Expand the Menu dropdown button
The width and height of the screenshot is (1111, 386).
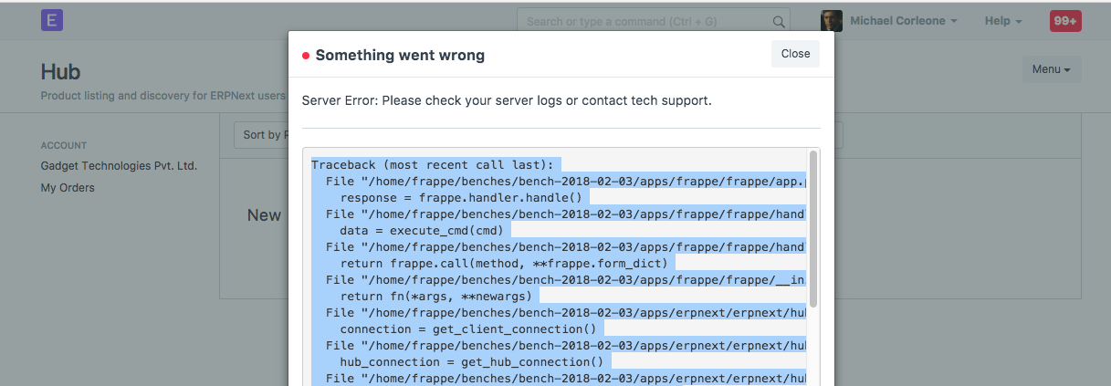pyautogui.click(x=1052, y=69)
